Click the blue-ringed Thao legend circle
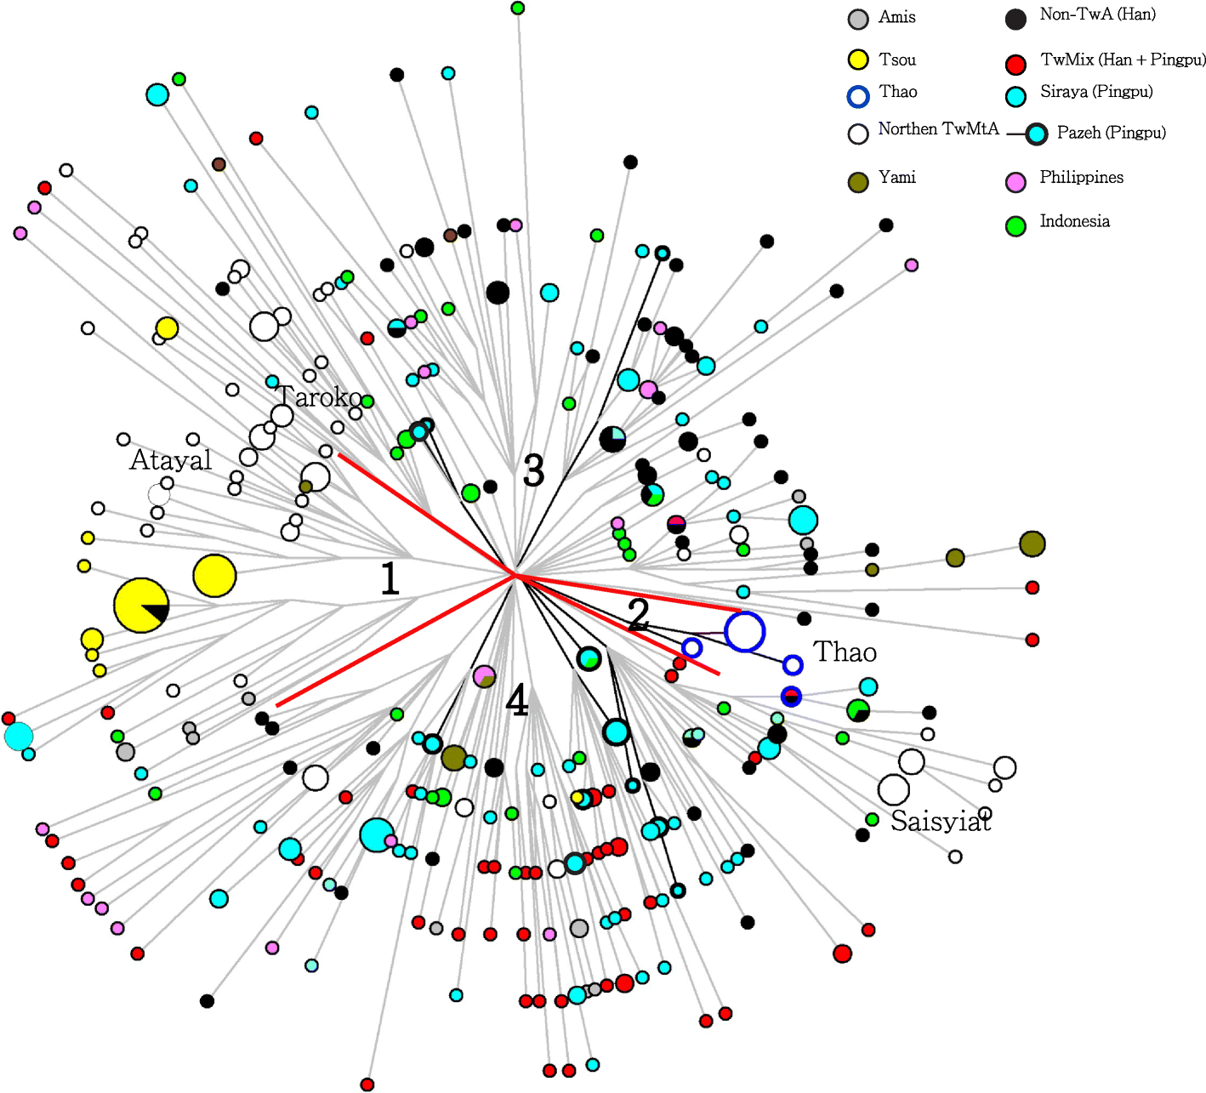 tap(858, 96)
